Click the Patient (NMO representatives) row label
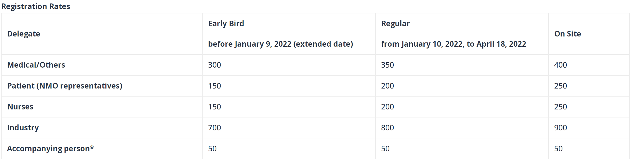 point(65,86)
